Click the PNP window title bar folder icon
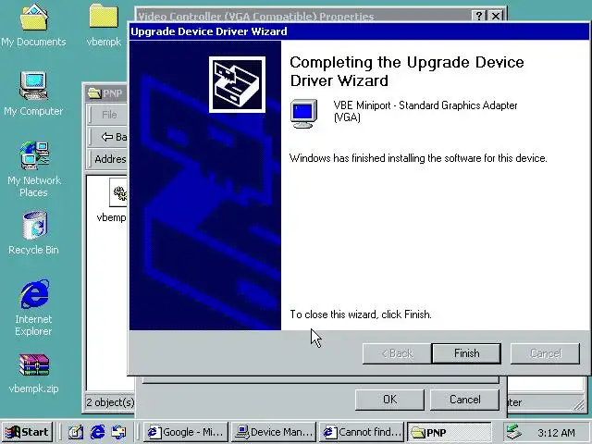 click(94, 92)
